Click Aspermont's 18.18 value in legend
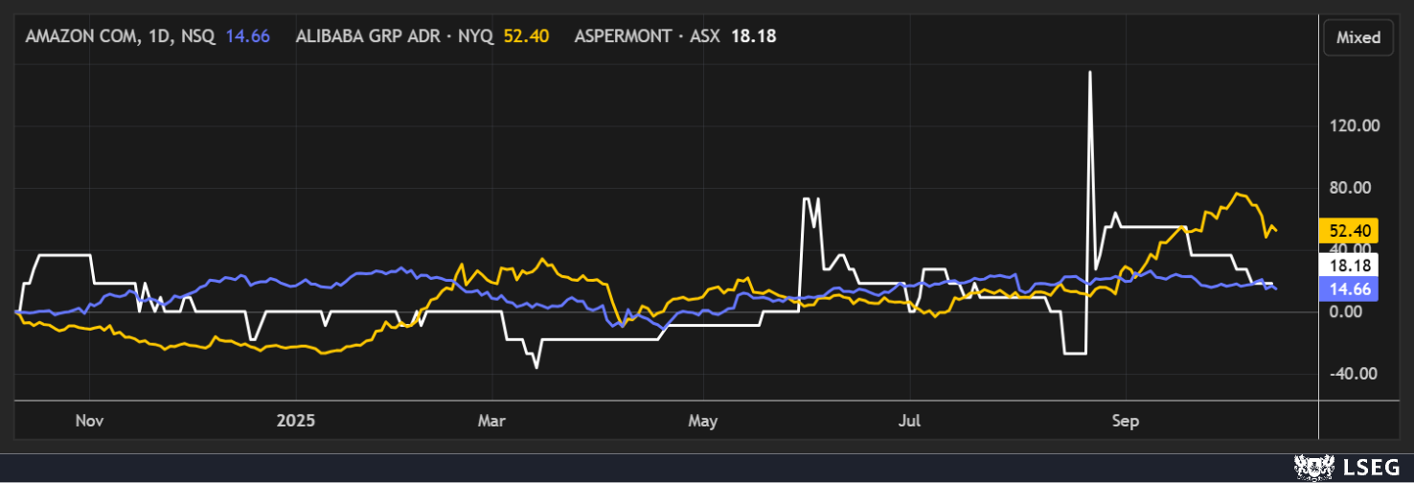Image resolution: width=1414 pixels, height=483 pixels. [x=753, y=37]
